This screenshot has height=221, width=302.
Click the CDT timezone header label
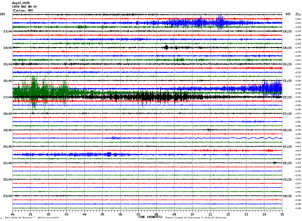tap(2, 14)
